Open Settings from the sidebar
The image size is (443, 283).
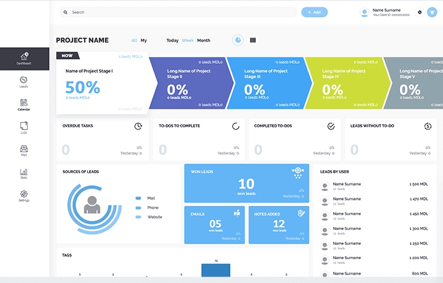point(24,196)
